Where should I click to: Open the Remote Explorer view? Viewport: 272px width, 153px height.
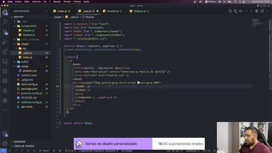[5, 61]
